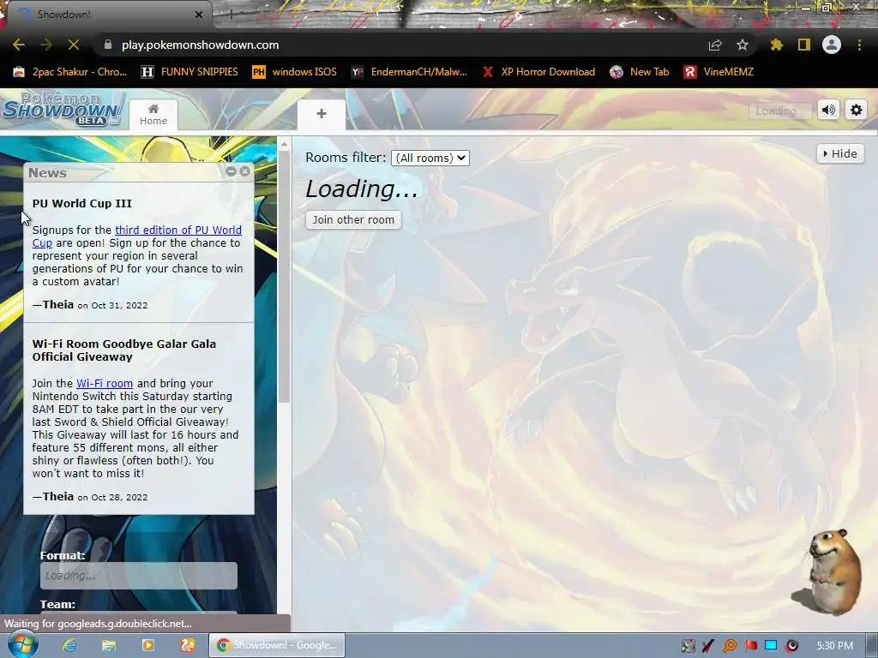Follow the third edition of PU World Cup link
The width and height of the screenshot is (878, 658).
click(x=178, y=230)
